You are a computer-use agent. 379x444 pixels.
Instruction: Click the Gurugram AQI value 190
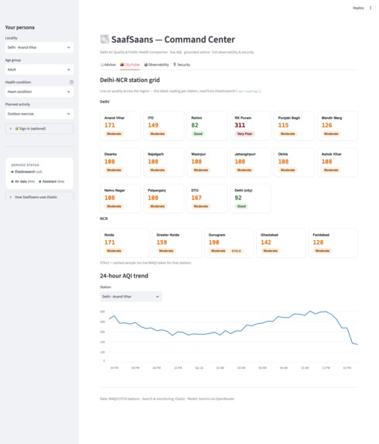click(214, 243)
